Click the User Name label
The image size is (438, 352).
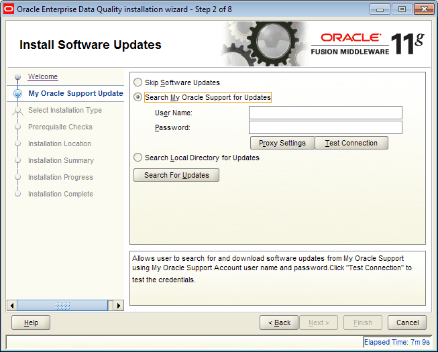(x=174, y=113)
